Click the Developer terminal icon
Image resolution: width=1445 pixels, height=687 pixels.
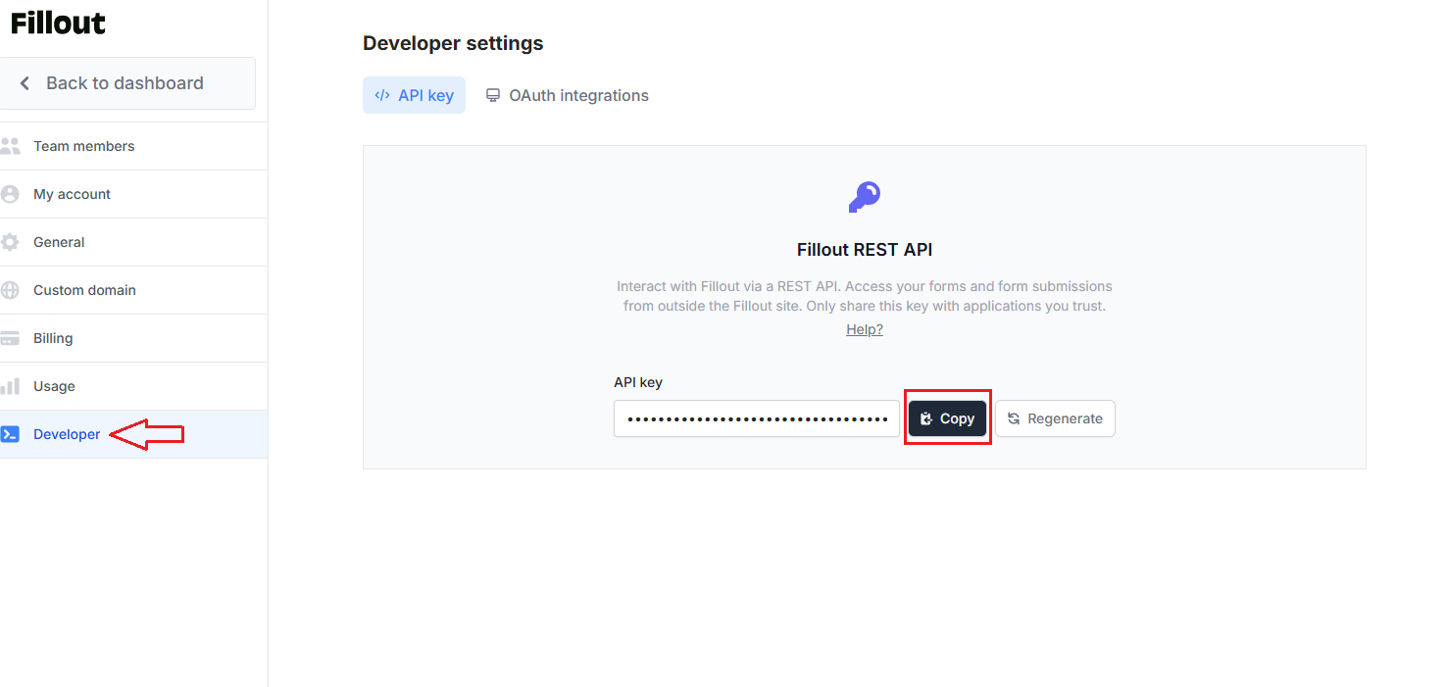tap(10, 434)
